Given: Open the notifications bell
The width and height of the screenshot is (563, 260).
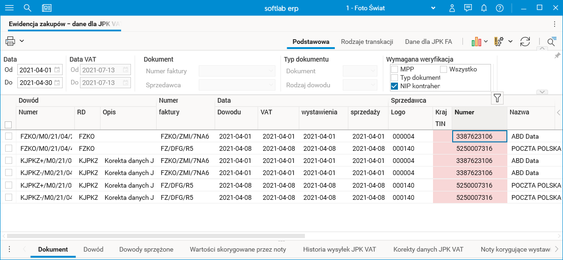Looking at the screenshot, I should 484,8.
